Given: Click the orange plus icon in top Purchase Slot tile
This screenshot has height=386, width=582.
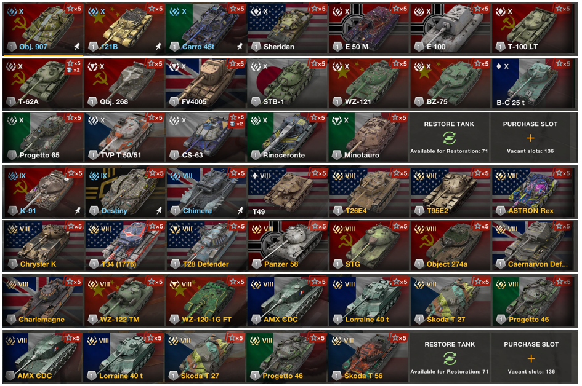Looking at the screenshot, I should tap(530, 138).
